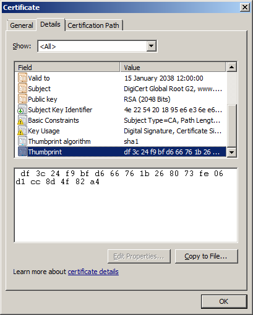
Task: Click the Subject field icon
Action: tap(22, 89)
